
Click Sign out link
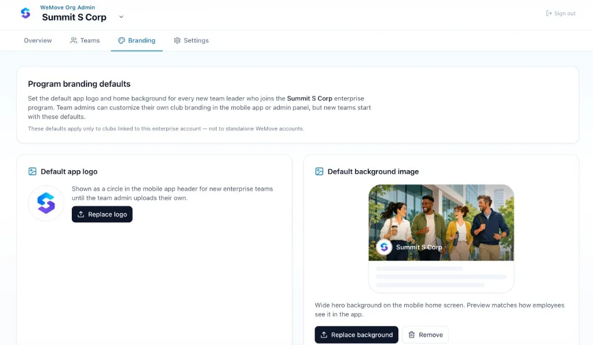561,13
